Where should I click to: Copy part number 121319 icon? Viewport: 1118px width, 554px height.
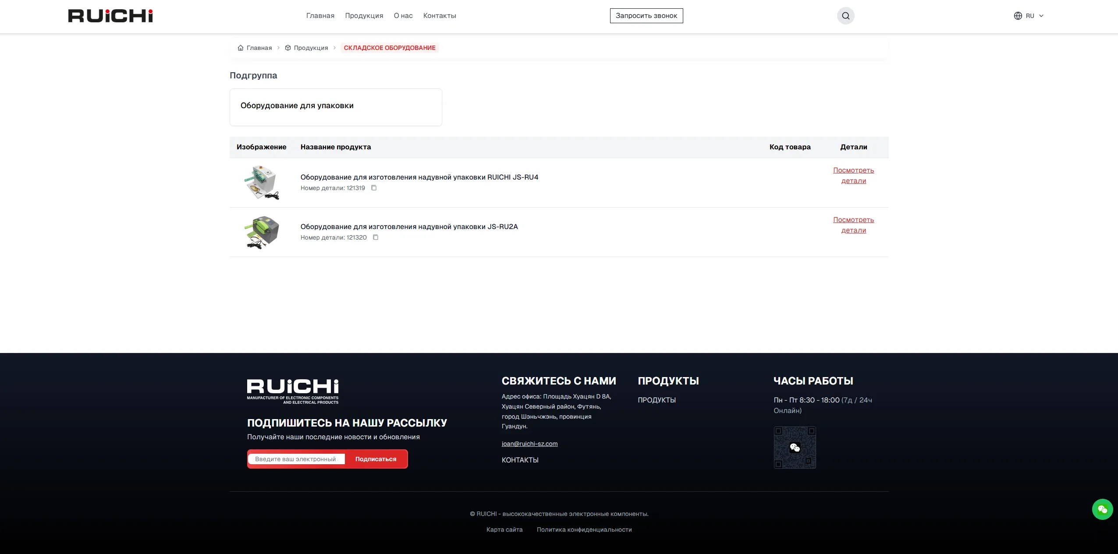click(374, 188)
